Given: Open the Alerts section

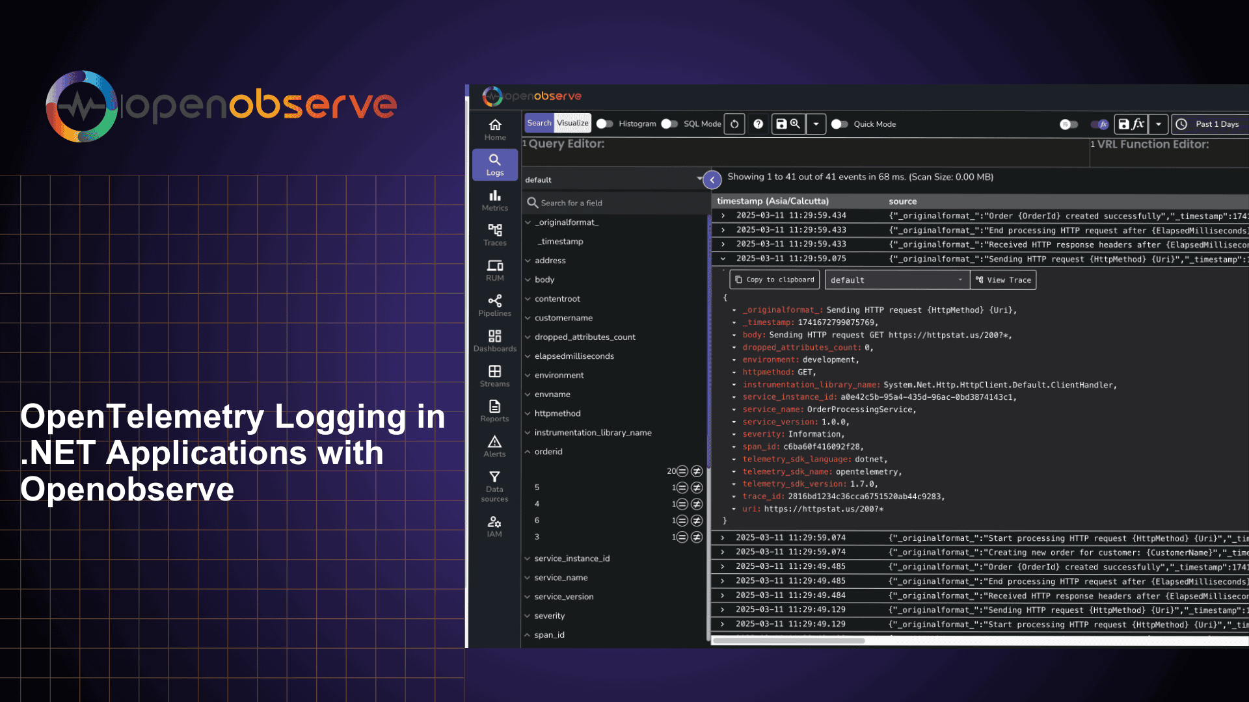Looking at the screenshot, I should [x=494, y=447].
